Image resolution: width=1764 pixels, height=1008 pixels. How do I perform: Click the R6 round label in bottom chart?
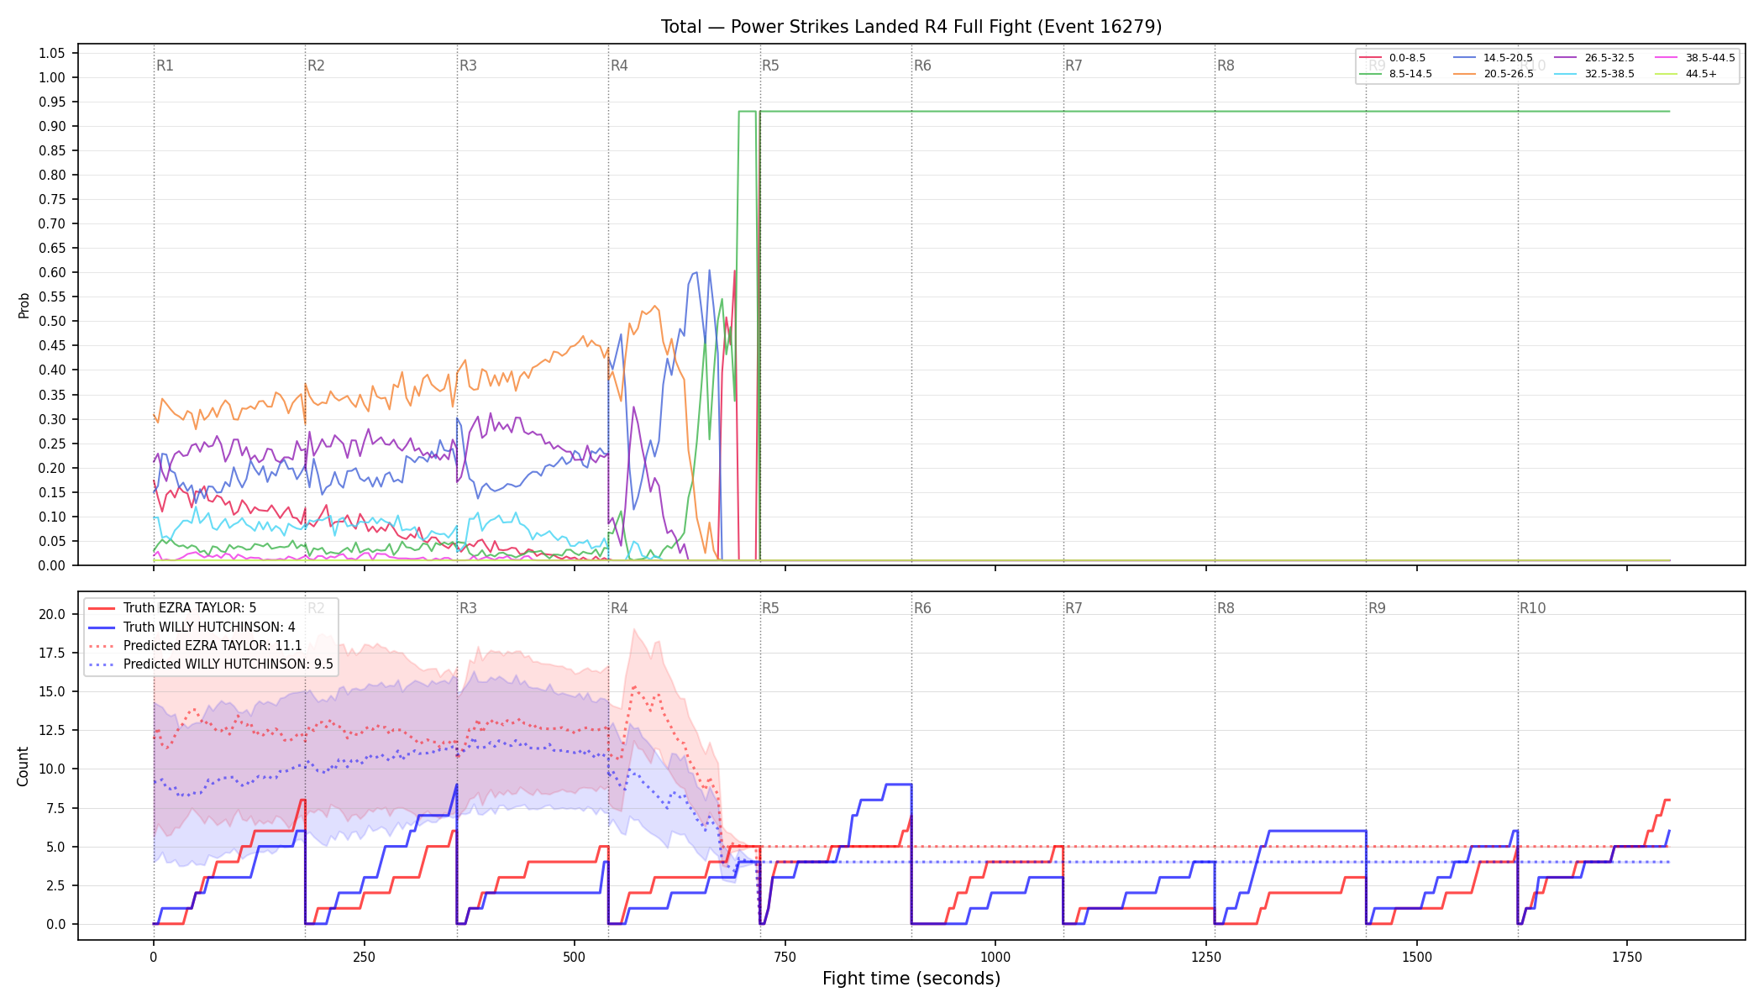pos(922,608)
